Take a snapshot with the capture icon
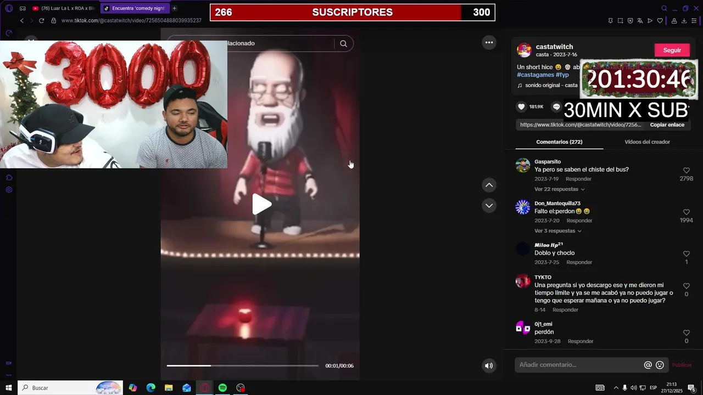 click(620, 21)
